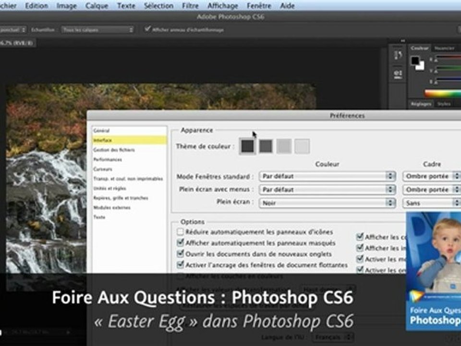Open the Filtre menu
Image resolution: width=461 pixels, height=346 pixels.
(190, 6)
